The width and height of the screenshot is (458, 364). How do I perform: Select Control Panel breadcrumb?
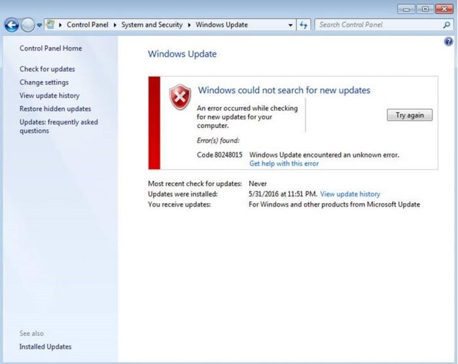[x=87, y=25]
